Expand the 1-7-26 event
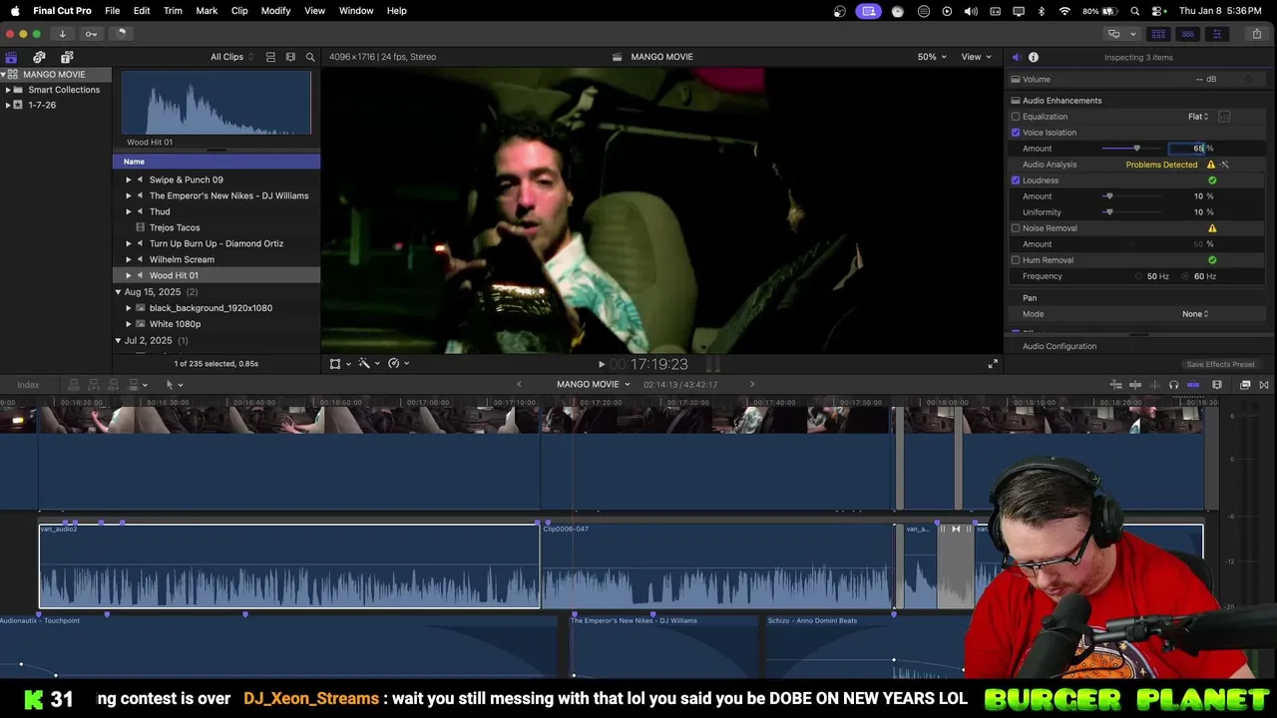The height and width of the screenshot is (718, 1277). tap(8, 105)
